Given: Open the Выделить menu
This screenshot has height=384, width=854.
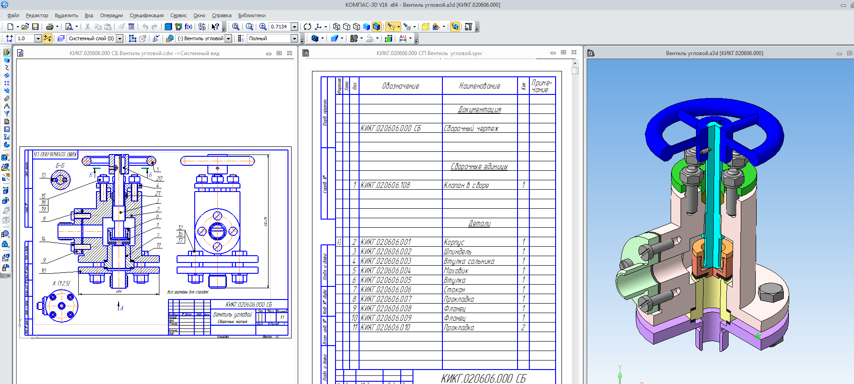Looking at the screenshot, I should coord(66,15).
